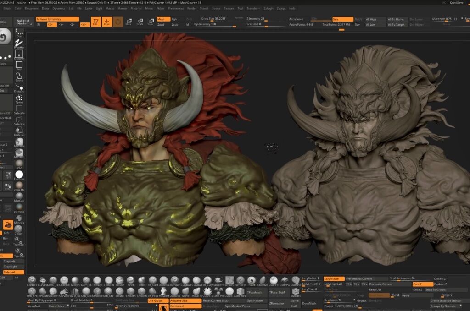Toggle the LazyMouse button

[x=334, y=278]
